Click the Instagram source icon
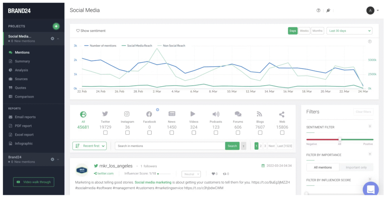 click(x=127, y=114)
